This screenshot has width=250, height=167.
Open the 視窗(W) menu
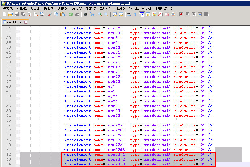(x=162, y=9)
